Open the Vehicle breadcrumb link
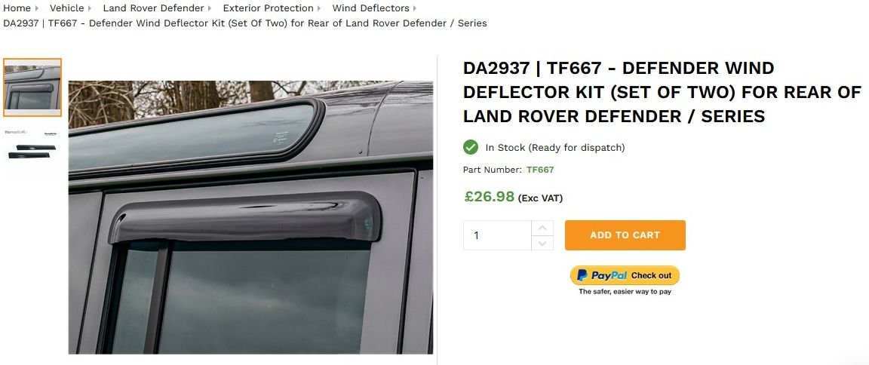 [66, 8]
